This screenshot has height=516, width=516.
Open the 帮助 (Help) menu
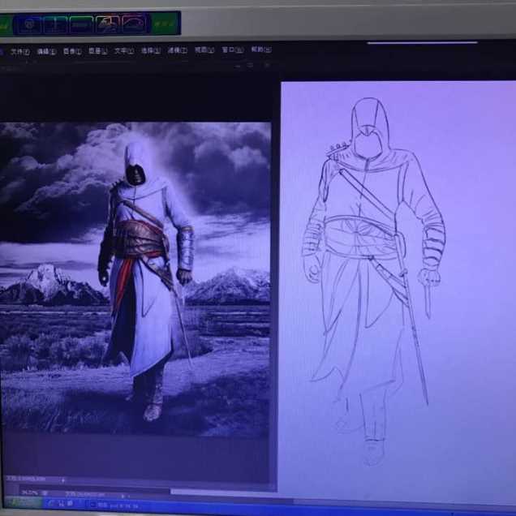click(261, 49)
